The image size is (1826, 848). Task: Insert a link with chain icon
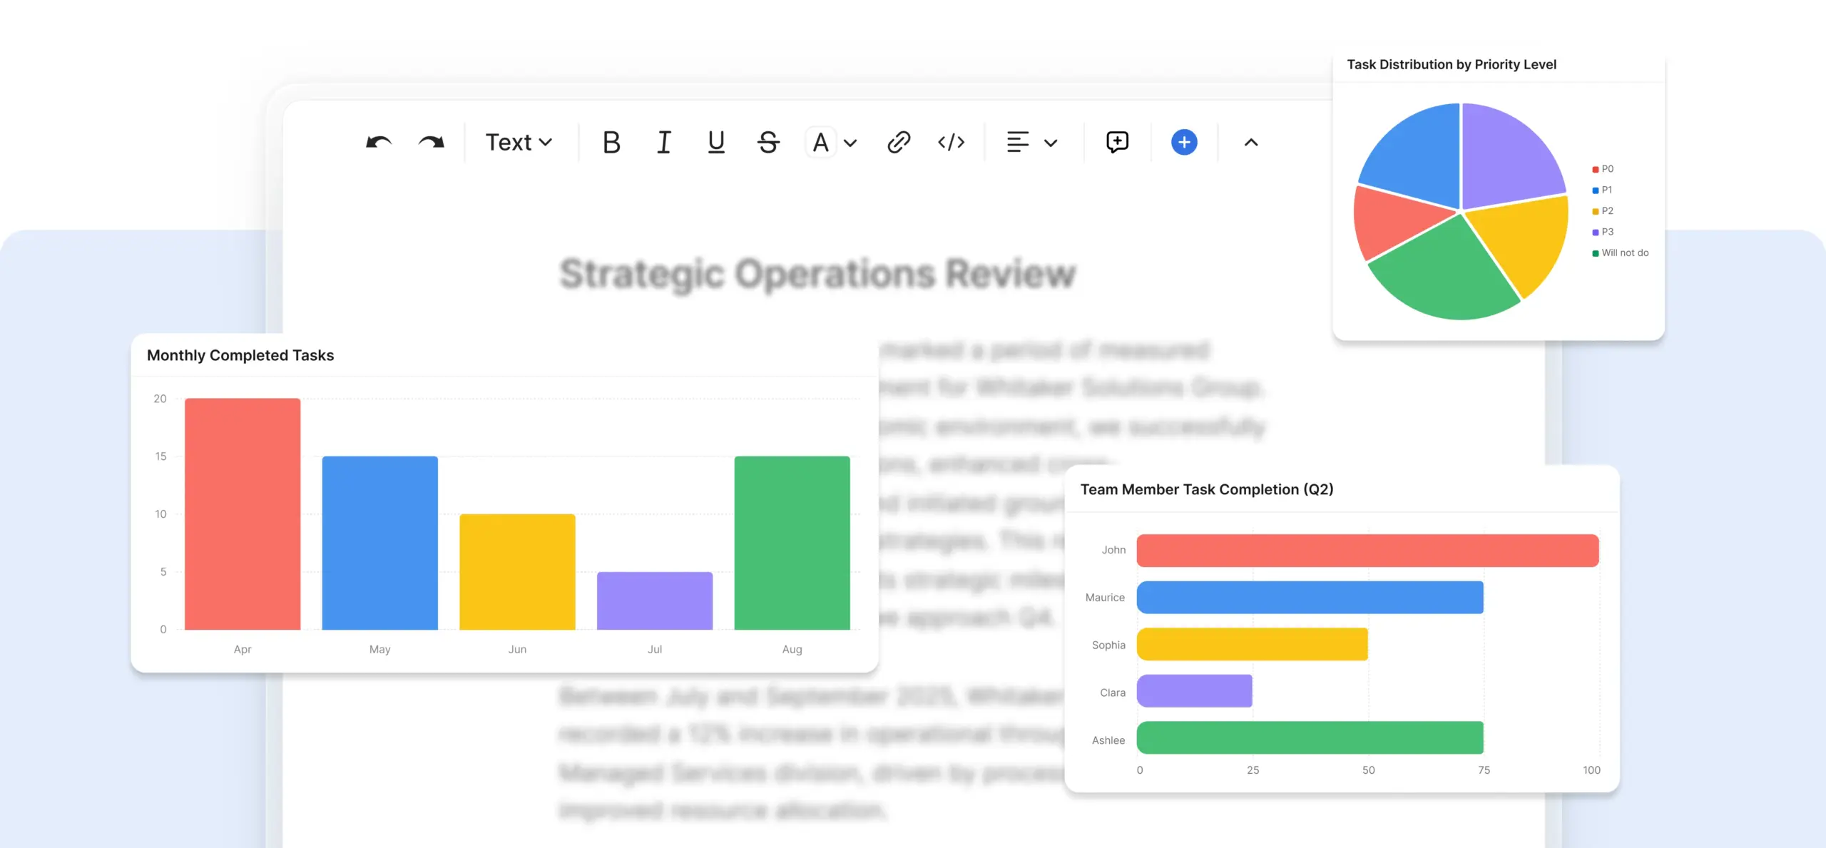[899, 143]
